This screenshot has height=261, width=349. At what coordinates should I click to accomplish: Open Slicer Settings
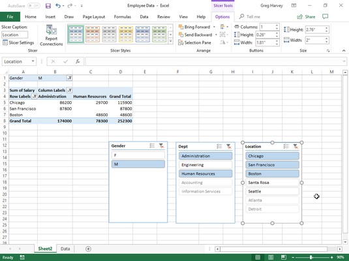(18, 42)
